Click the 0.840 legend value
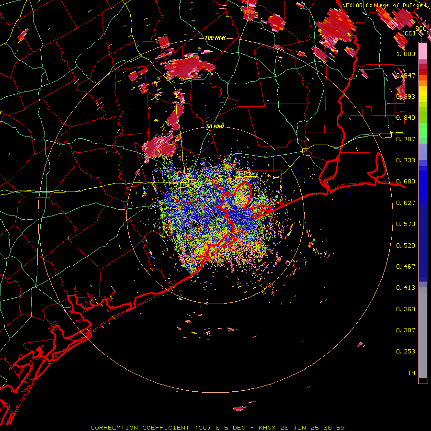The width and height of the screenshot is (431, 431). coord(406,117)
